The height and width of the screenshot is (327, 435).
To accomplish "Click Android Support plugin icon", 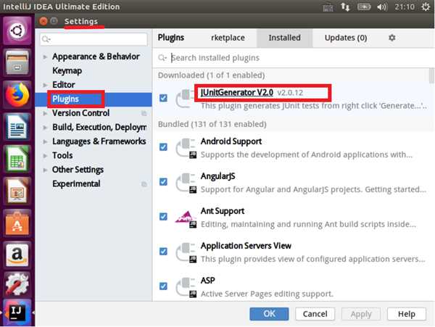I will pos(186,148).
